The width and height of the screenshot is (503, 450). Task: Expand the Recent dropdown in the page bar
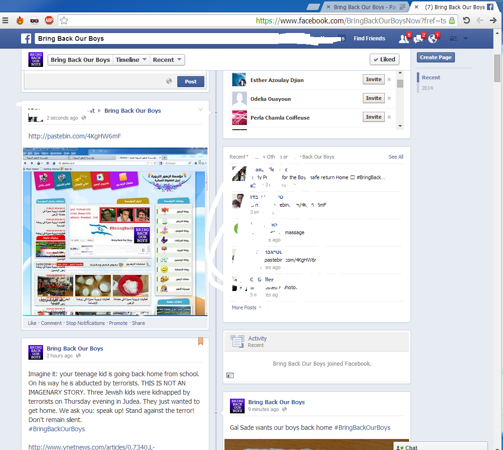(x=167, y=60)
